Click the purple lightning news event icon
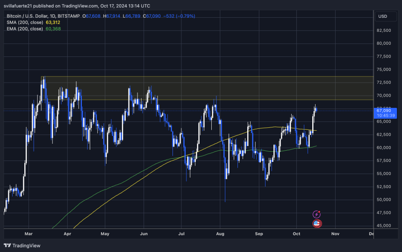402x252 pixels. coord(316,214)
